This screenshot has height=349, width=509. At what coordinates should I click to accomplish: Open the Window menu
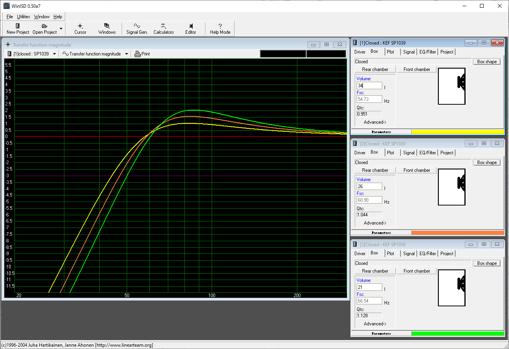[x=42, y=17]
